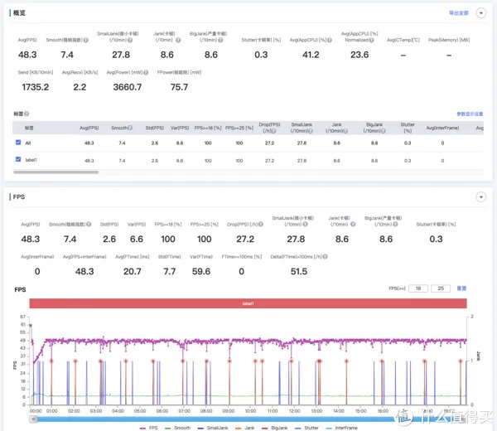Click Std(FPS) column header in label table

coord(155,128)
